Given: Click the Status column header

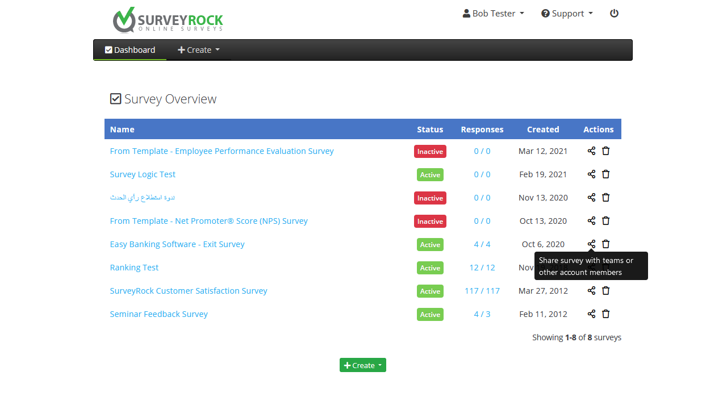Looking at the screenshot, I should pos(430,130).
